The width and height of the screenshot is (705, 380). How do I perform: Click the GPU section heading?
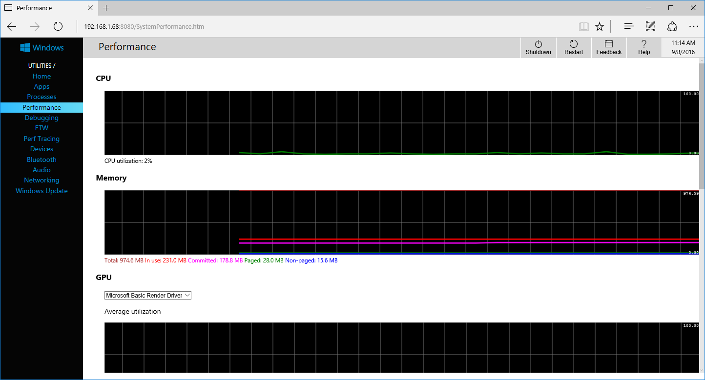(x=104, y=277)
